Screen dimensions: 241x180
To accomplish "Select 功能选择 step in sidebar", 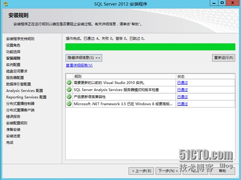I will tap(13, 52).
